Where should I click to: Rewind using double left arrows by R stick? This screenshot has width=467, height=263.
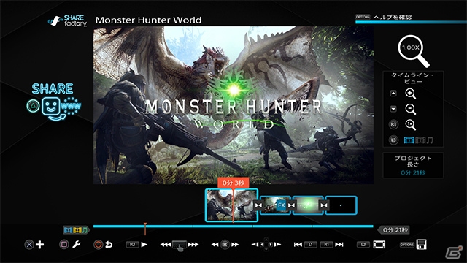[215, 245]
